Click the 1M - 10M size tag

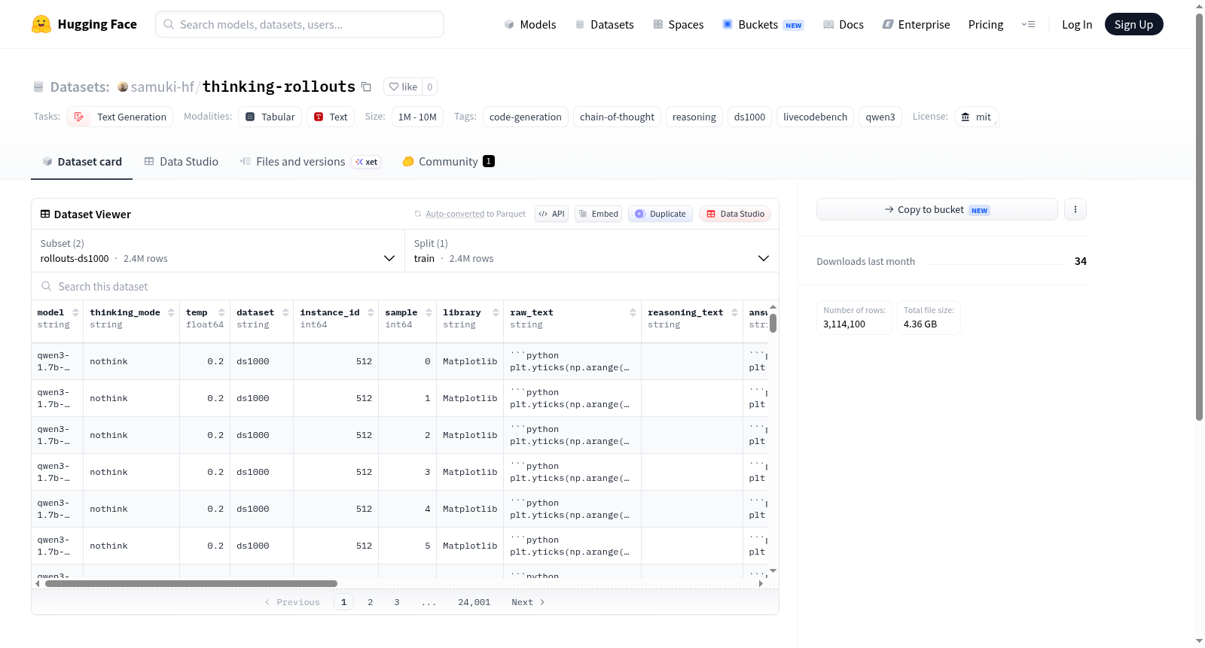[417, 117]
